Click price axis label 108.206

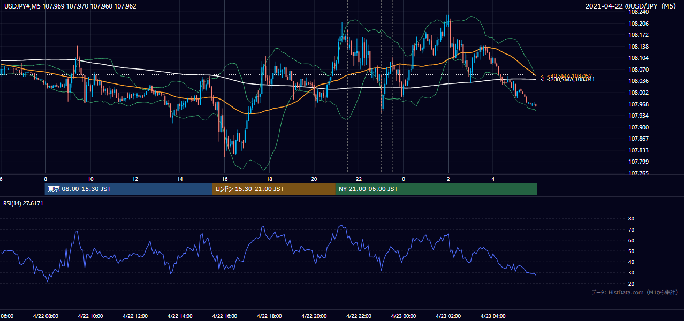pyautogui.click(x=639, y=24)
